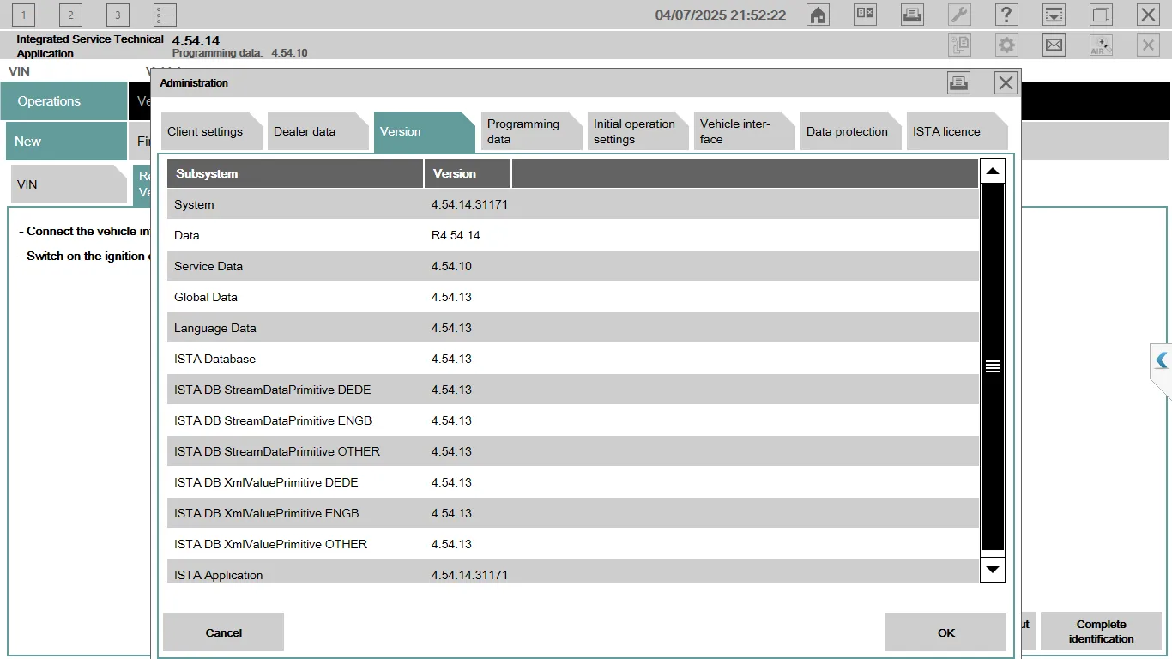Image resolution: width=1172 pixels, height=659 pixels.
Task: Select the System row
Action: tap(573, 204)
